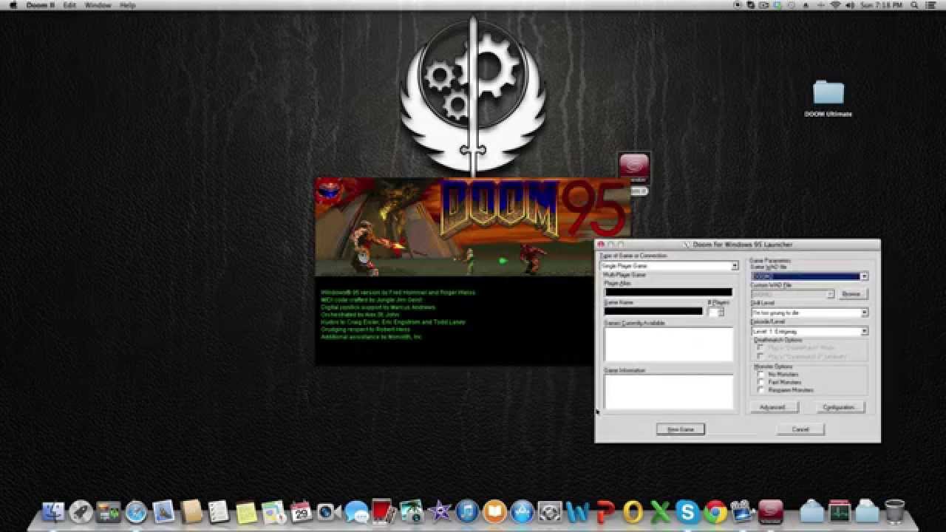This screenshot has width=946, height=532.
Task: Open the Episode/Level dropdown
Action: pyautogui.click(x=809, y=332)
